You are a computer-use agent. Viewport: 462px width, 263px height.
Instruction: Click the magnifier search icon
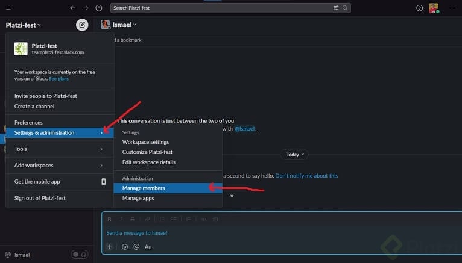coord(345,8)
